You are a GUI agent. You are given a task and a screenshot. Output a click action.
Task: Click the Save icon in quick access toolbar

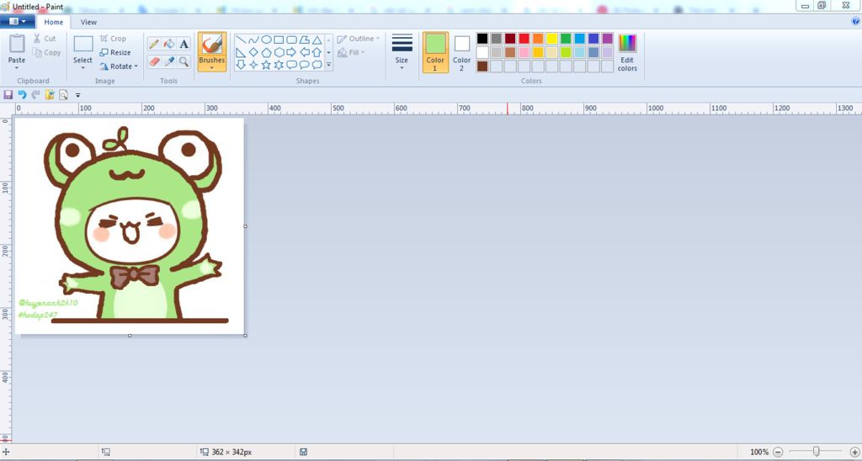[x=8, y=95]
